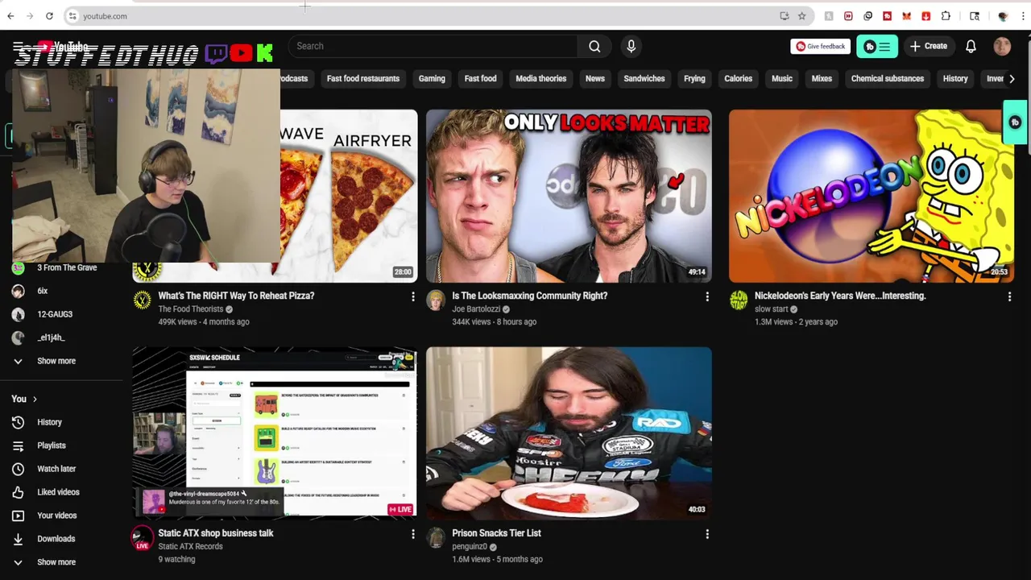Submit search with the magnifying glass button
This screenshot has height=580, width=1031.
tap(594, 46)
